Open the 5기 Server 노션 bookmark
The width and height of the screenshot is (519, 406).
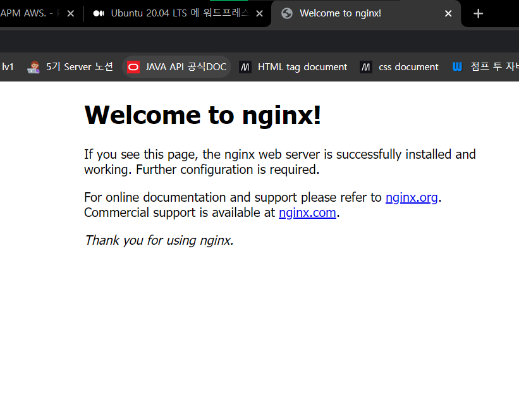pyautogui.click(x=70, y=67)
